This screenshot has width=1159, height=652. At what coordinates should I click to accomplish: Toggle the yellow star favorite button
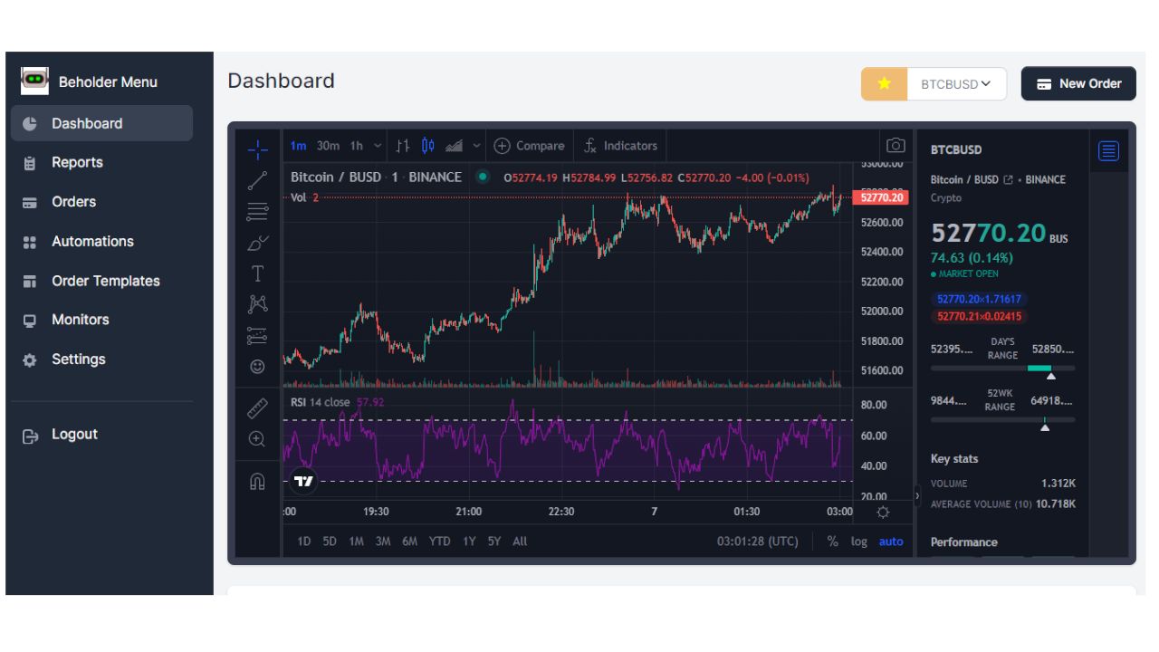pyautogui.click(x=885, y=83)
